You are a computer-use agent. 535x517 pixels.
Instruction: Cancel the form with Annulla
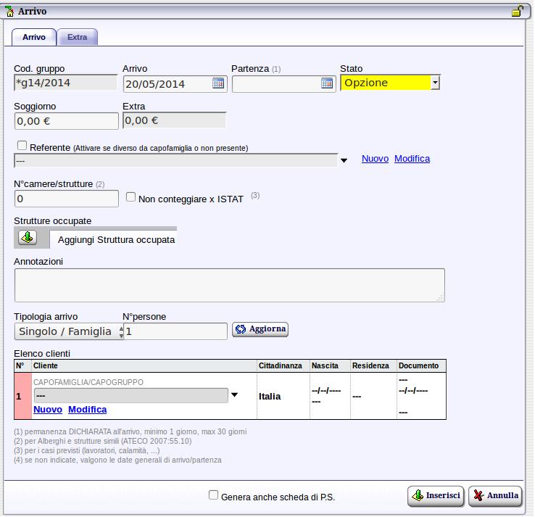coord(495,496)
